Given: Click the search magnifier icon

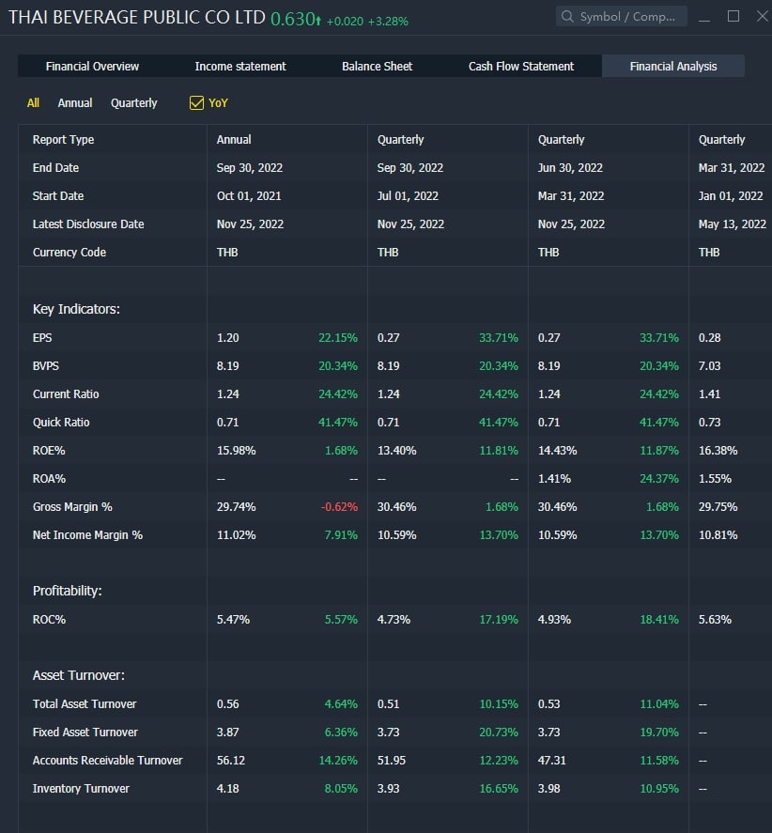Looking at the screenshot, I should pos(567,17).
